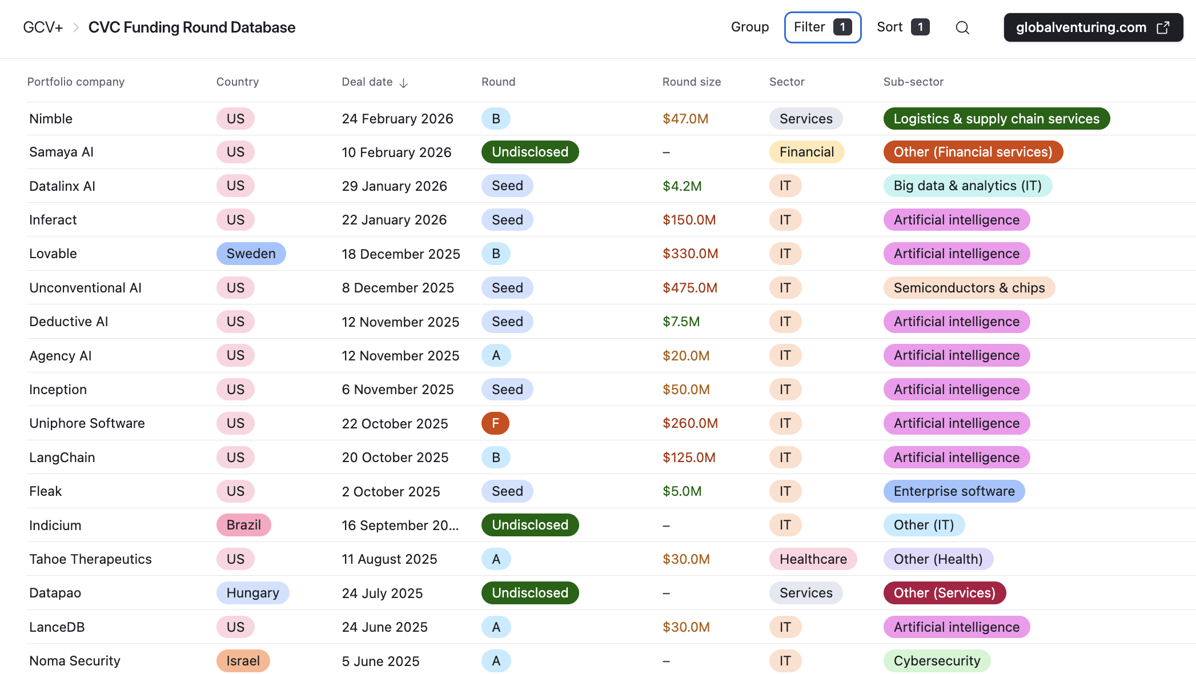
Task: Open globalventuring.com external link
Action: click(1093, 27)
